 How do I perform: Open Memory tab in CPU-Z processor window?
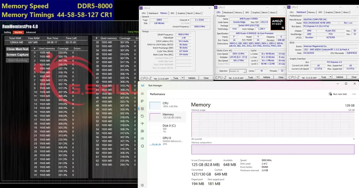[238, 13]
